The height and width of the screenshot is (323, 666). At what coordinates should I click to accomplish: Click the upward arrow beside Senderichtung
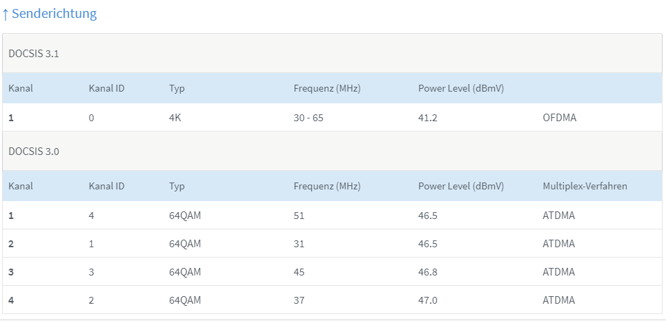click(6, 14)
